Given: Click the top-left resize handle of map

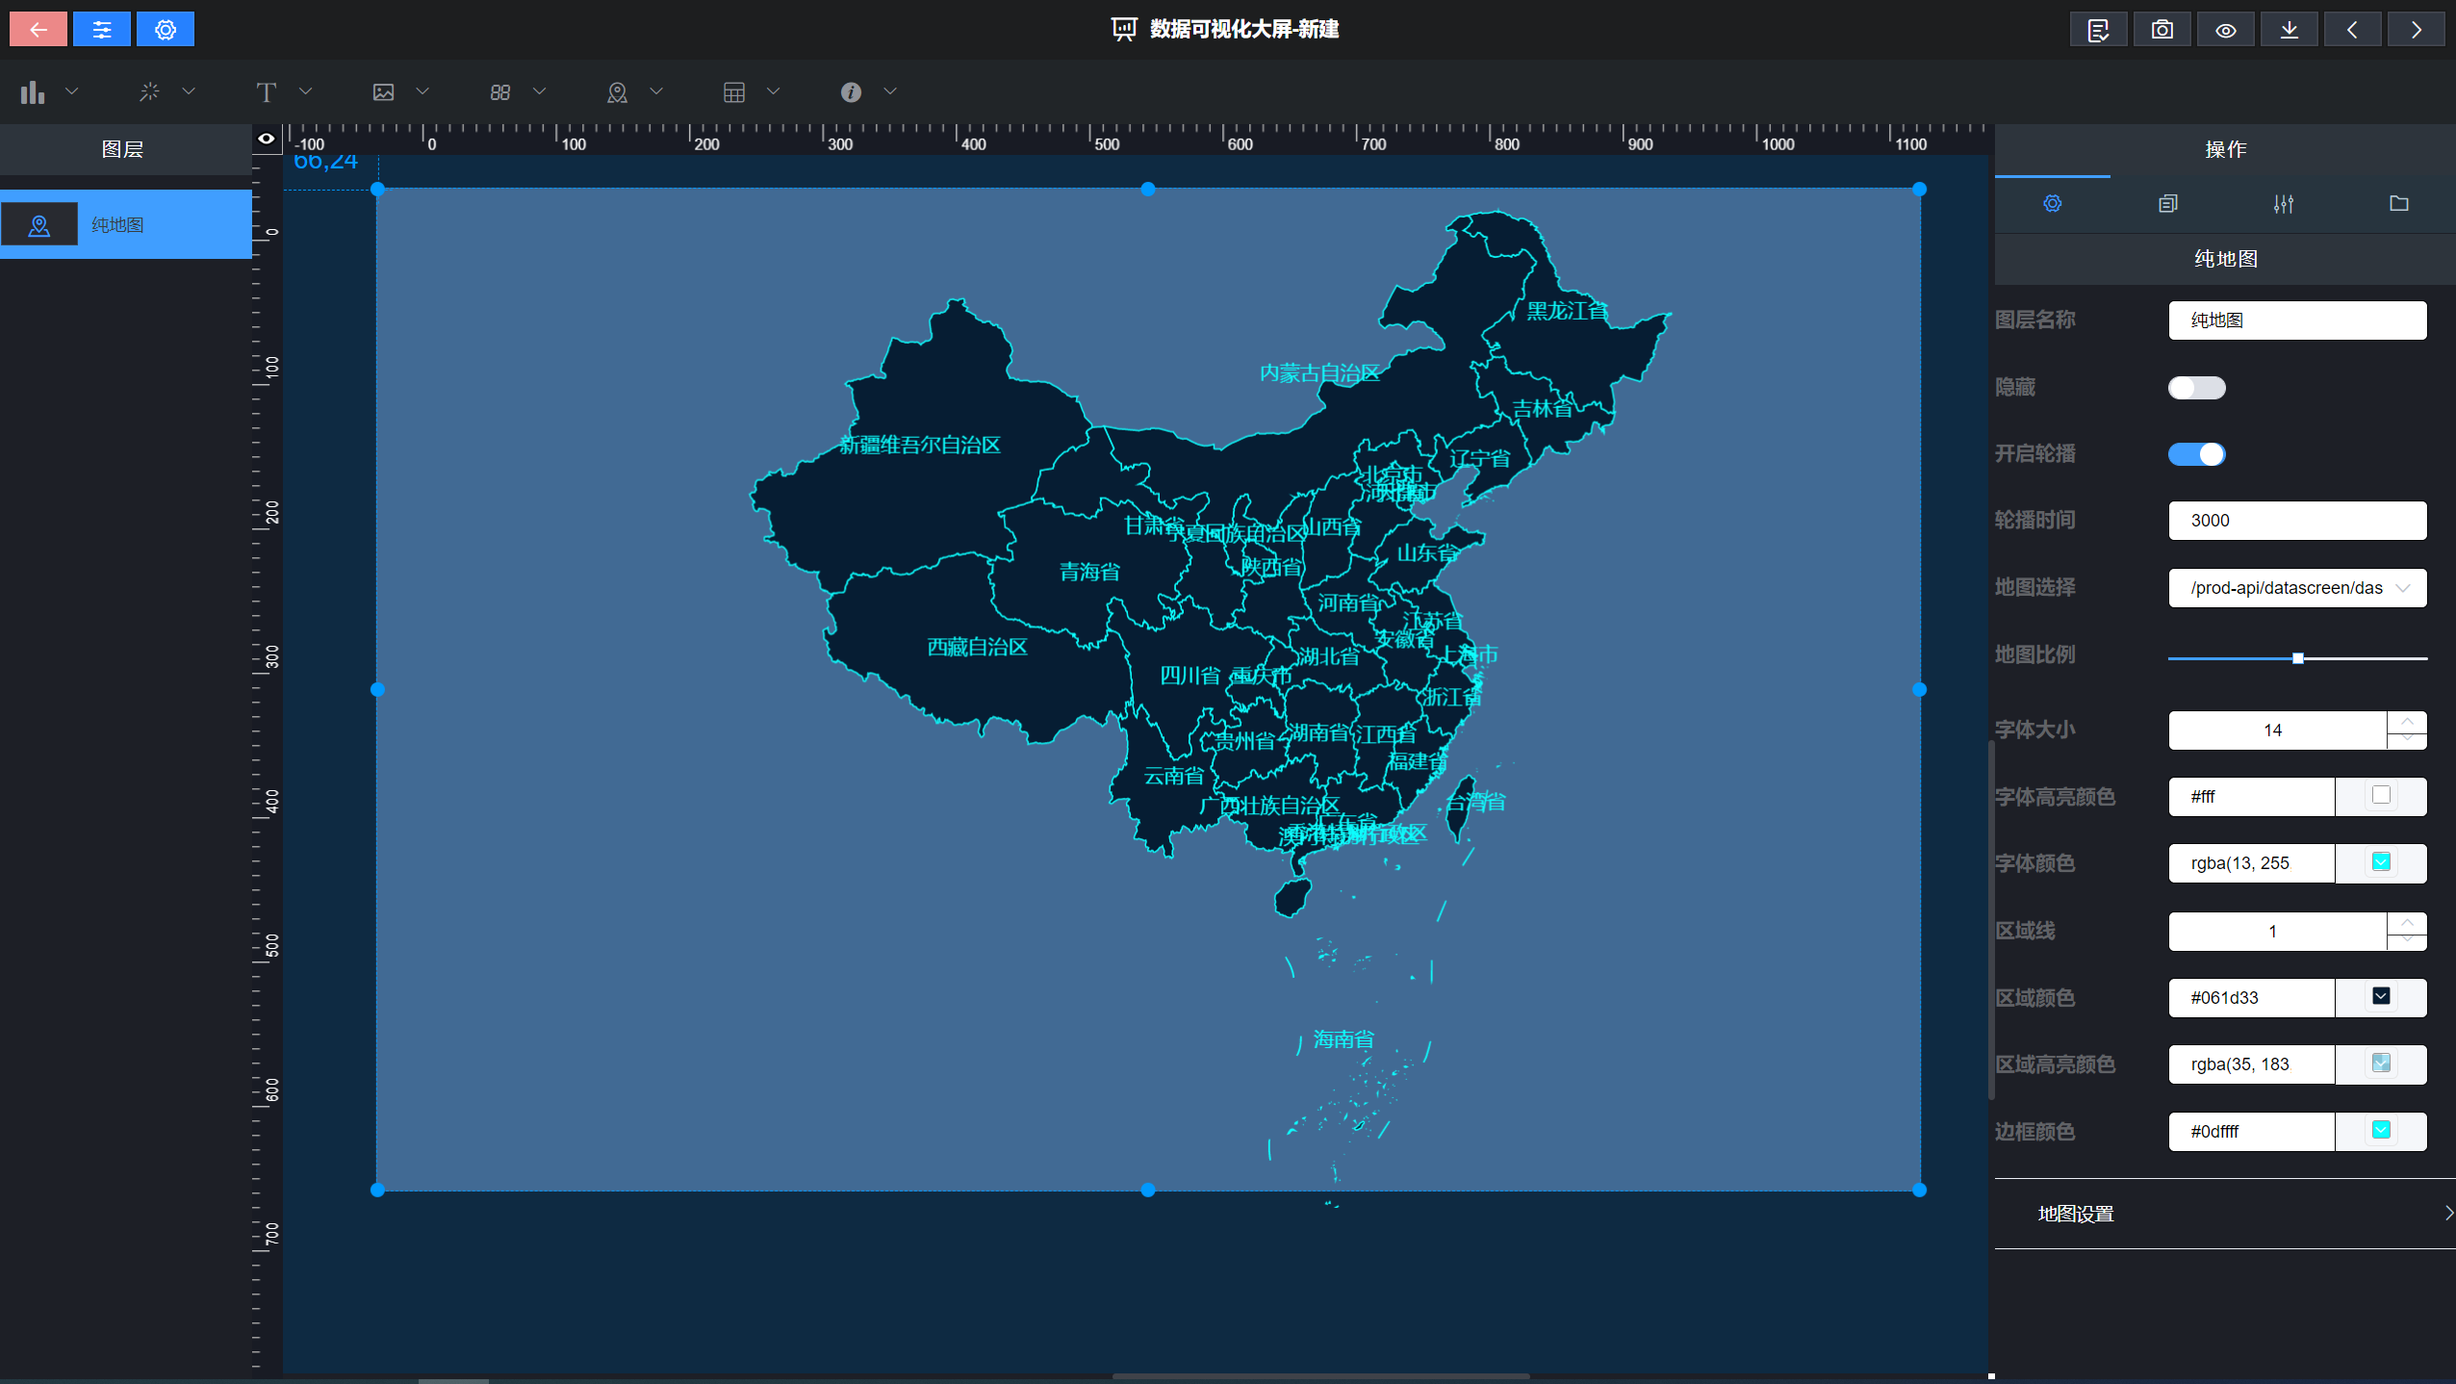Looking at the screenshot, I should (x=377, y=190).
